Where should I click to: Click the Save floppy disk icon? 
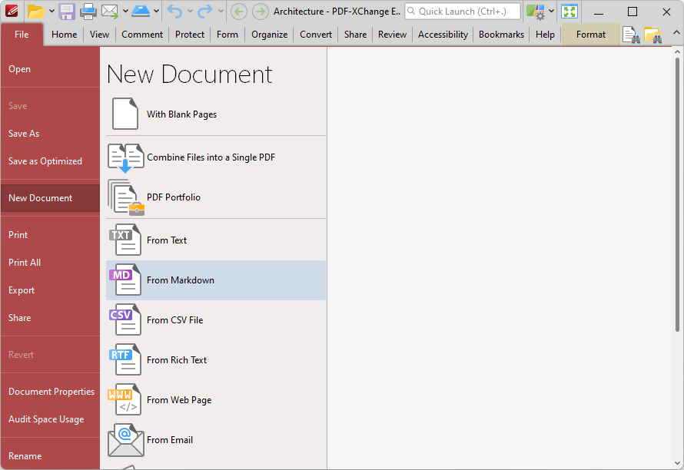(67, 12)
